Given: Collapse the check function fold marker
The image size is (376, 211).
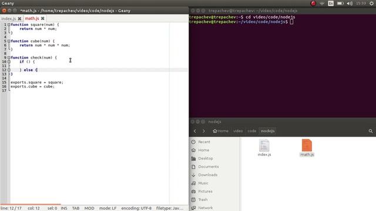Looking at the screenshot, I should (x=9, y=57).
